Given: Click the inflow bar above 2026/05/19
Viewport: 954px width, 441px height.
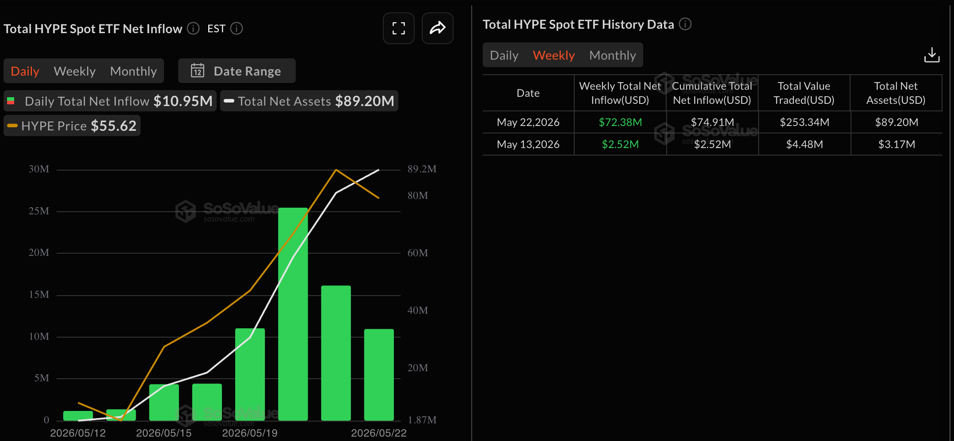Looking at the screenshot, I should pyautogui.click(x=250, y=374).
